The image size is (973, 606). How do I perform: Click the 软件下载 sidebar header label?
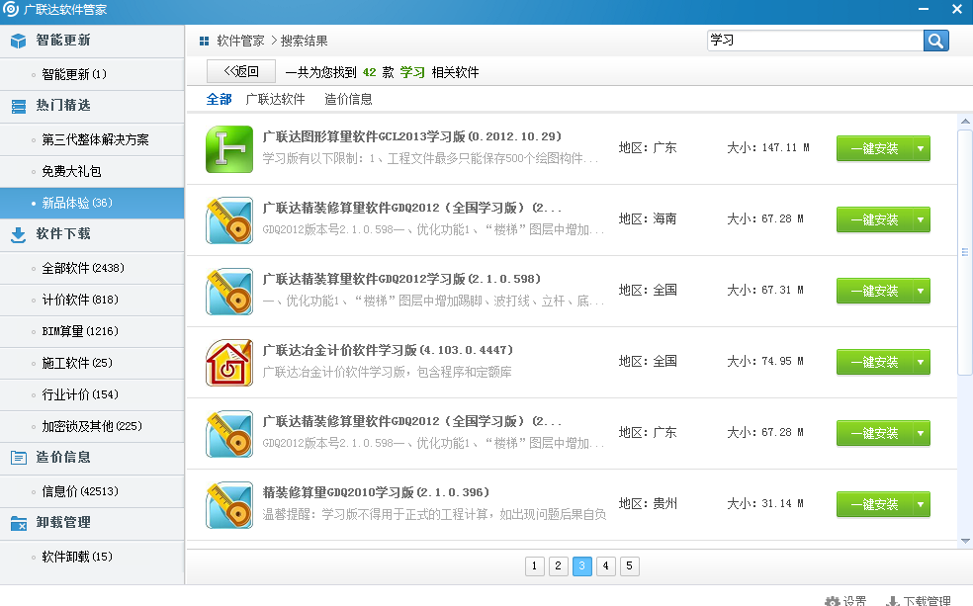[63, 234]
